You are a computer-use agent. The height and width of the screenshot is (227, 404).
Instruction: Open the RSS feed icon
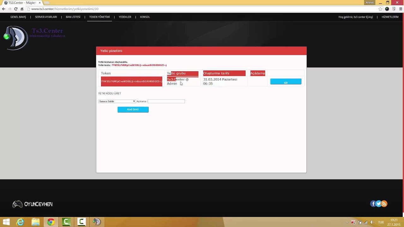pyautogui.click(x=384, y=204)
